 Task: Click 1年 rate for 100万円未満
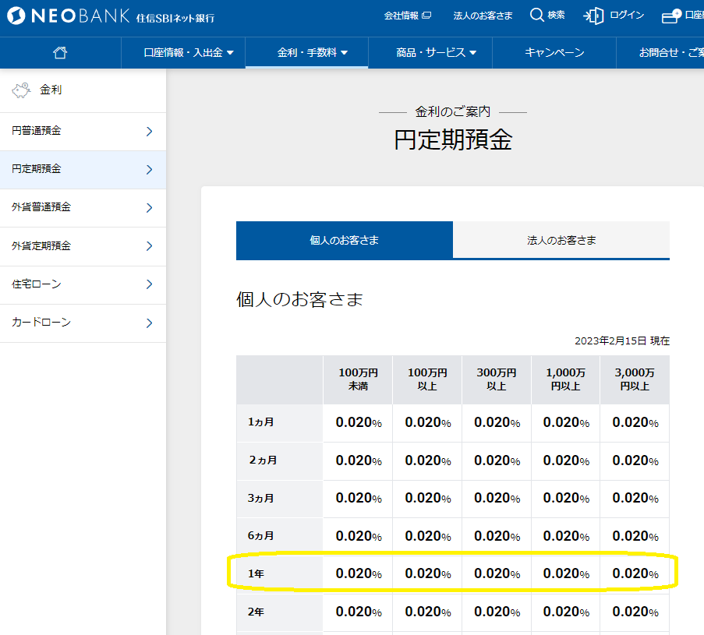pos(359,573)
